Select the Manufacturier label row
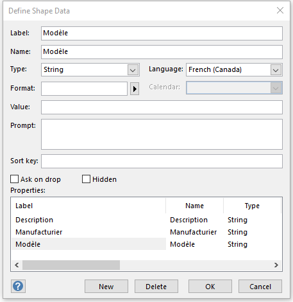 (x=39, y=232)
